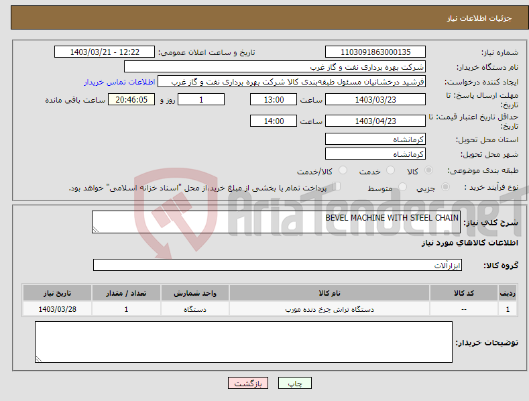Select the خدمت radio button
Screen dimensions: 529x401
[390, 170]
